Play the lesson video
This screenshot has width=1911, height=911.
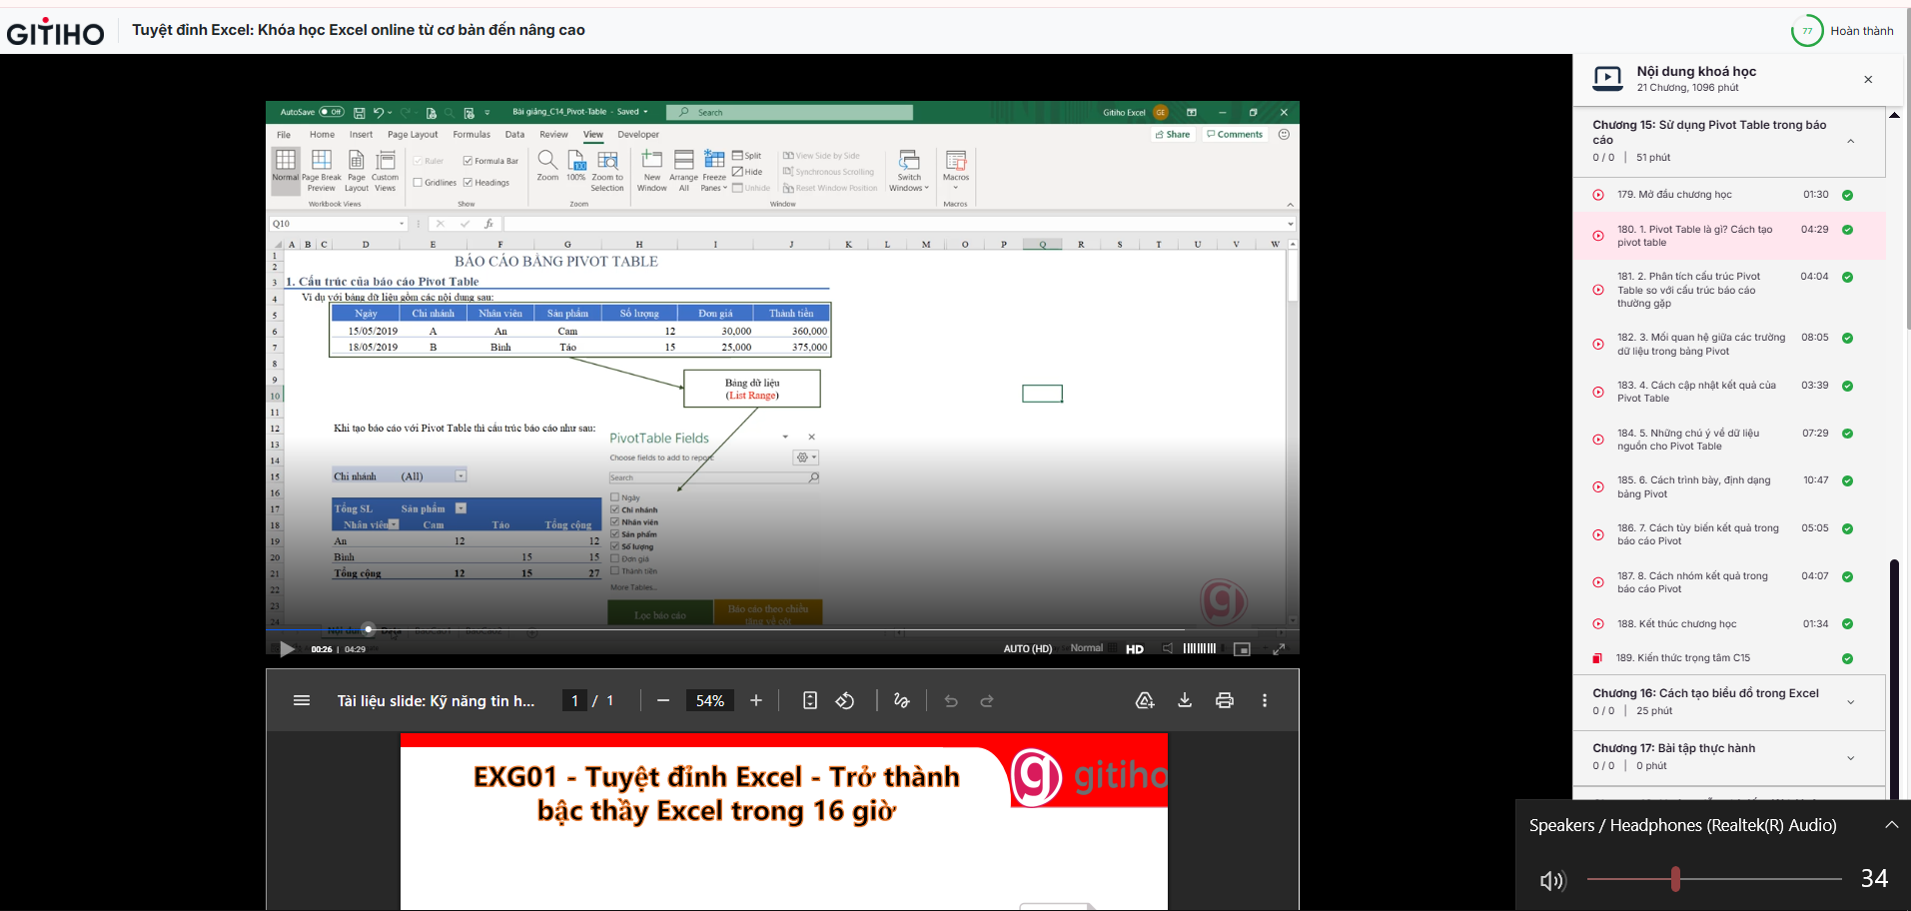pyautogui.click(x=287, y=649)
